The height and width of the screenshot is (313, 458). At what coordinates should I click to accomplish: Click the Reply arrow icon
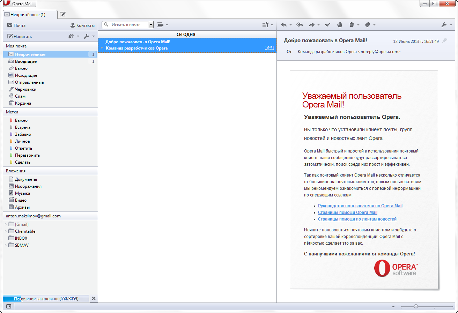tap(284, 25)
